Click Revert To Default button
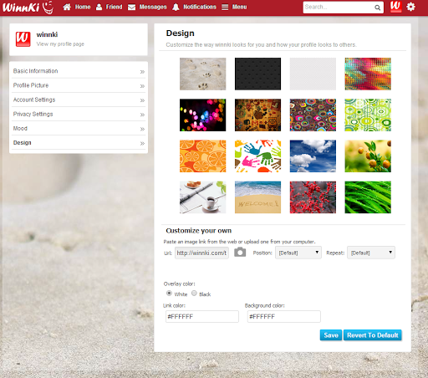 click(x=373, y=335)
